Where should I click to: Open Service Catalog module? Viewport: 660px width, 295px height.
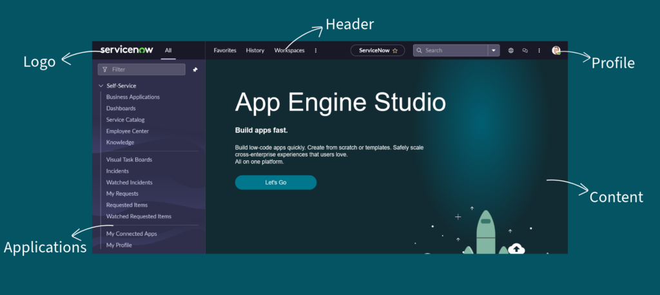[126, 120]
